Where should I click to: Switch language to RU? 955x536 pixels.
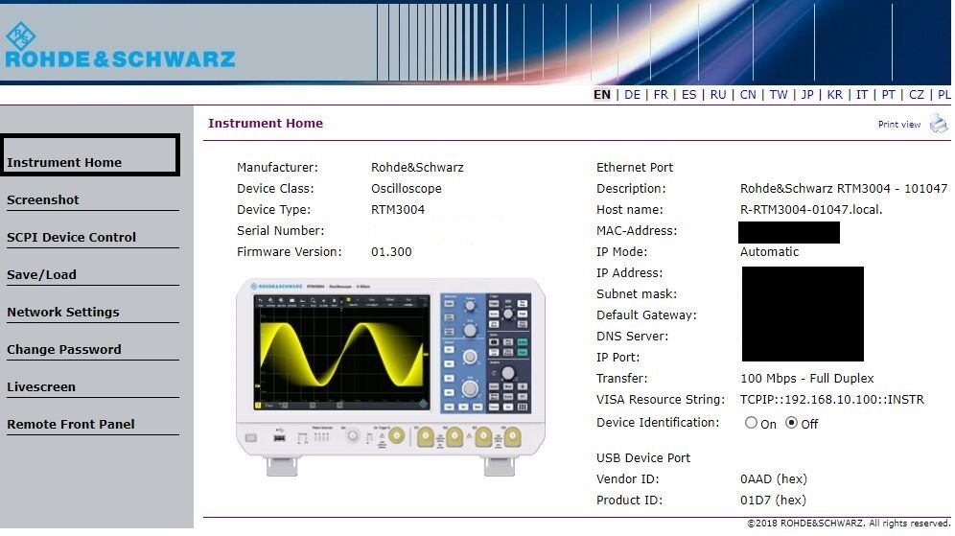[718, 94]
